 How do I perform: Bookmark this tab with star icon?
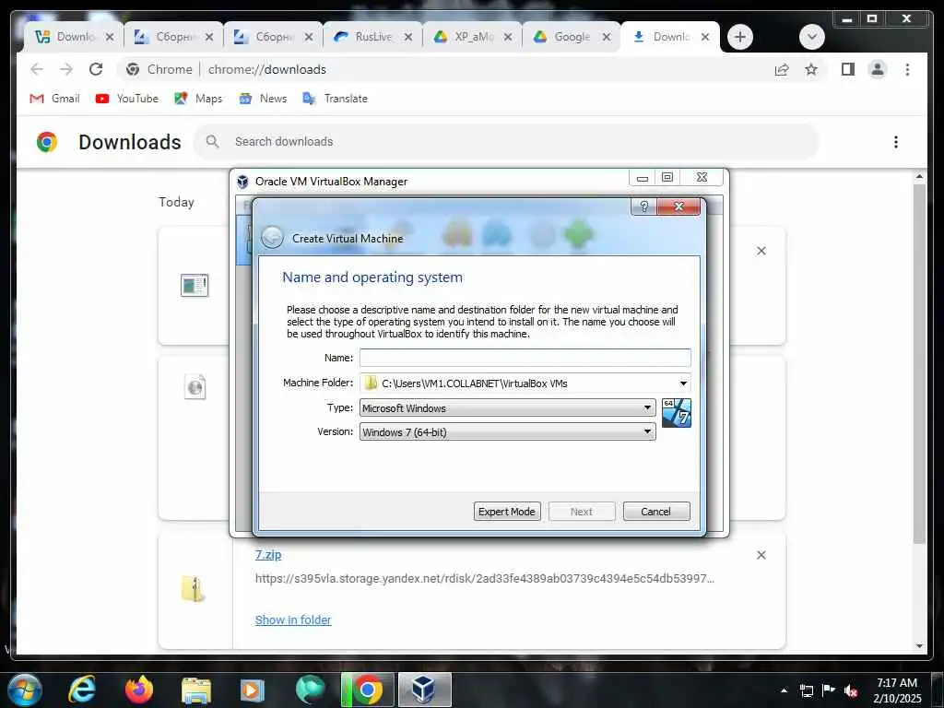[811, 69]
